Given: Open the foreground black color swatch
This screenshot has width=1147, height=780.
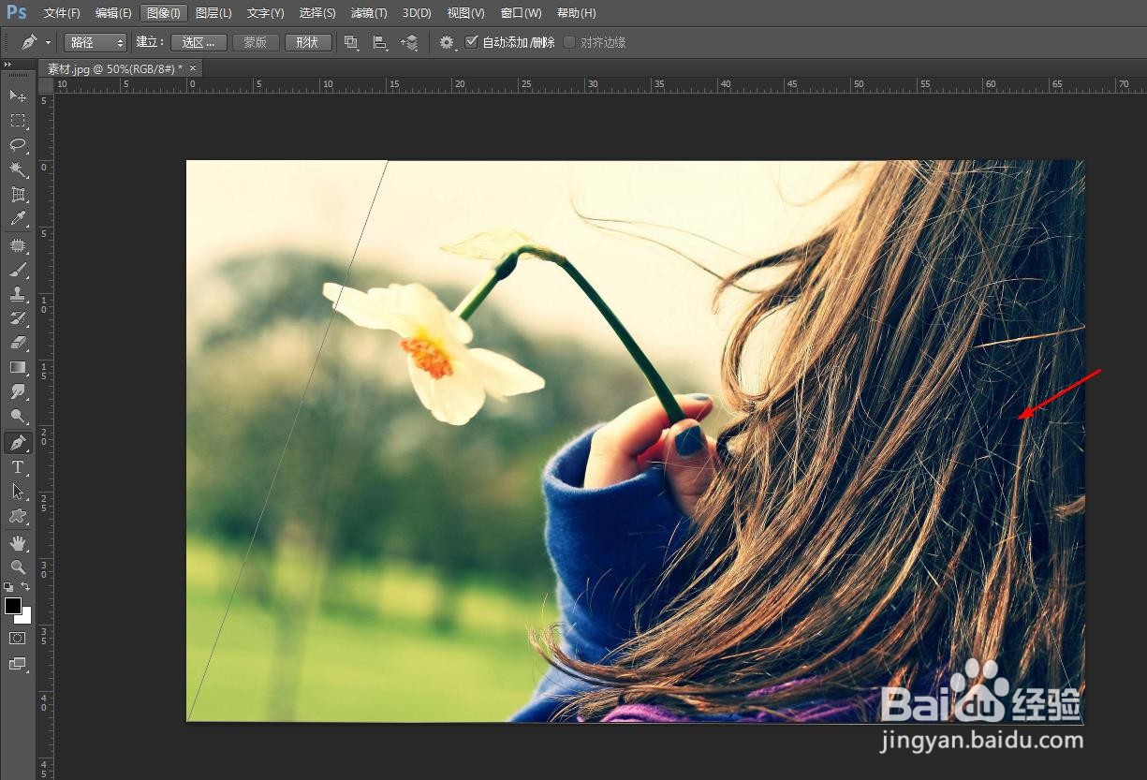Looking at the screenshot, I should pos(13,606).
